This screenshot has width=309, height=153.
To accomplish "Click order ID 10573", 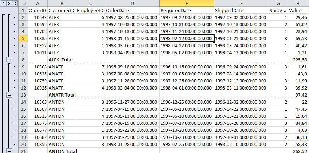I will click(38, 123).
